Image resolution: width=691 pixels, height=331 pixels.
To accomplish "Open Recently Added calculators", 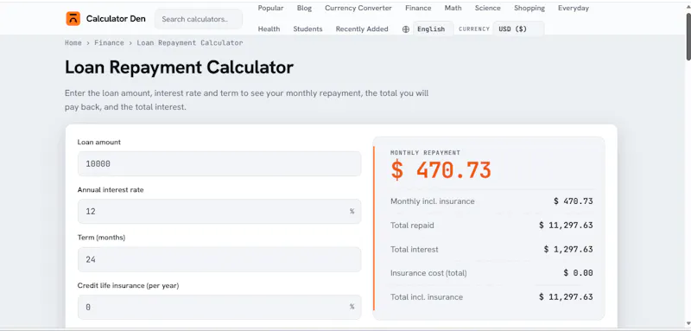I will 362,29.
